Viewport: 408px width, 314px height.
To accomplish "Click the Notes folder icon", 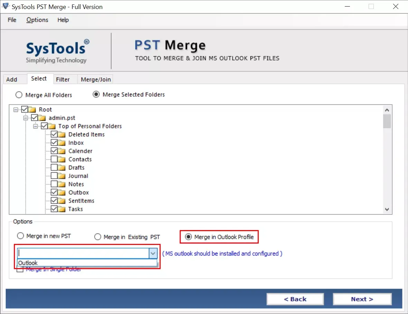I will point(62,184).
